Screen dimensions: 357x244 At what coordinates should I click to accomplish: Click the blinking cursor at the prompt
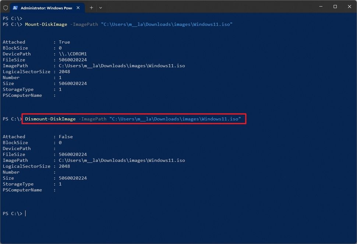(x=25, y=213)
